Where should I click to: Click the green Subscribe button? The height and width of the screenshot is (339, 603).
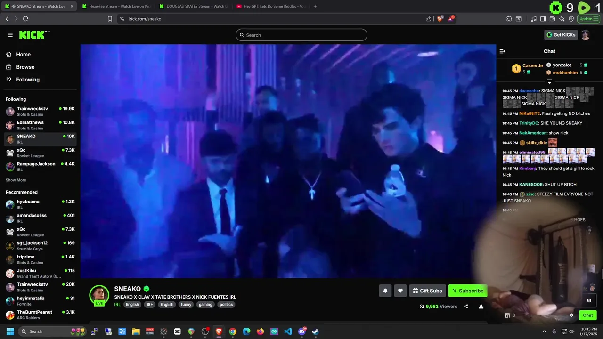468,291
